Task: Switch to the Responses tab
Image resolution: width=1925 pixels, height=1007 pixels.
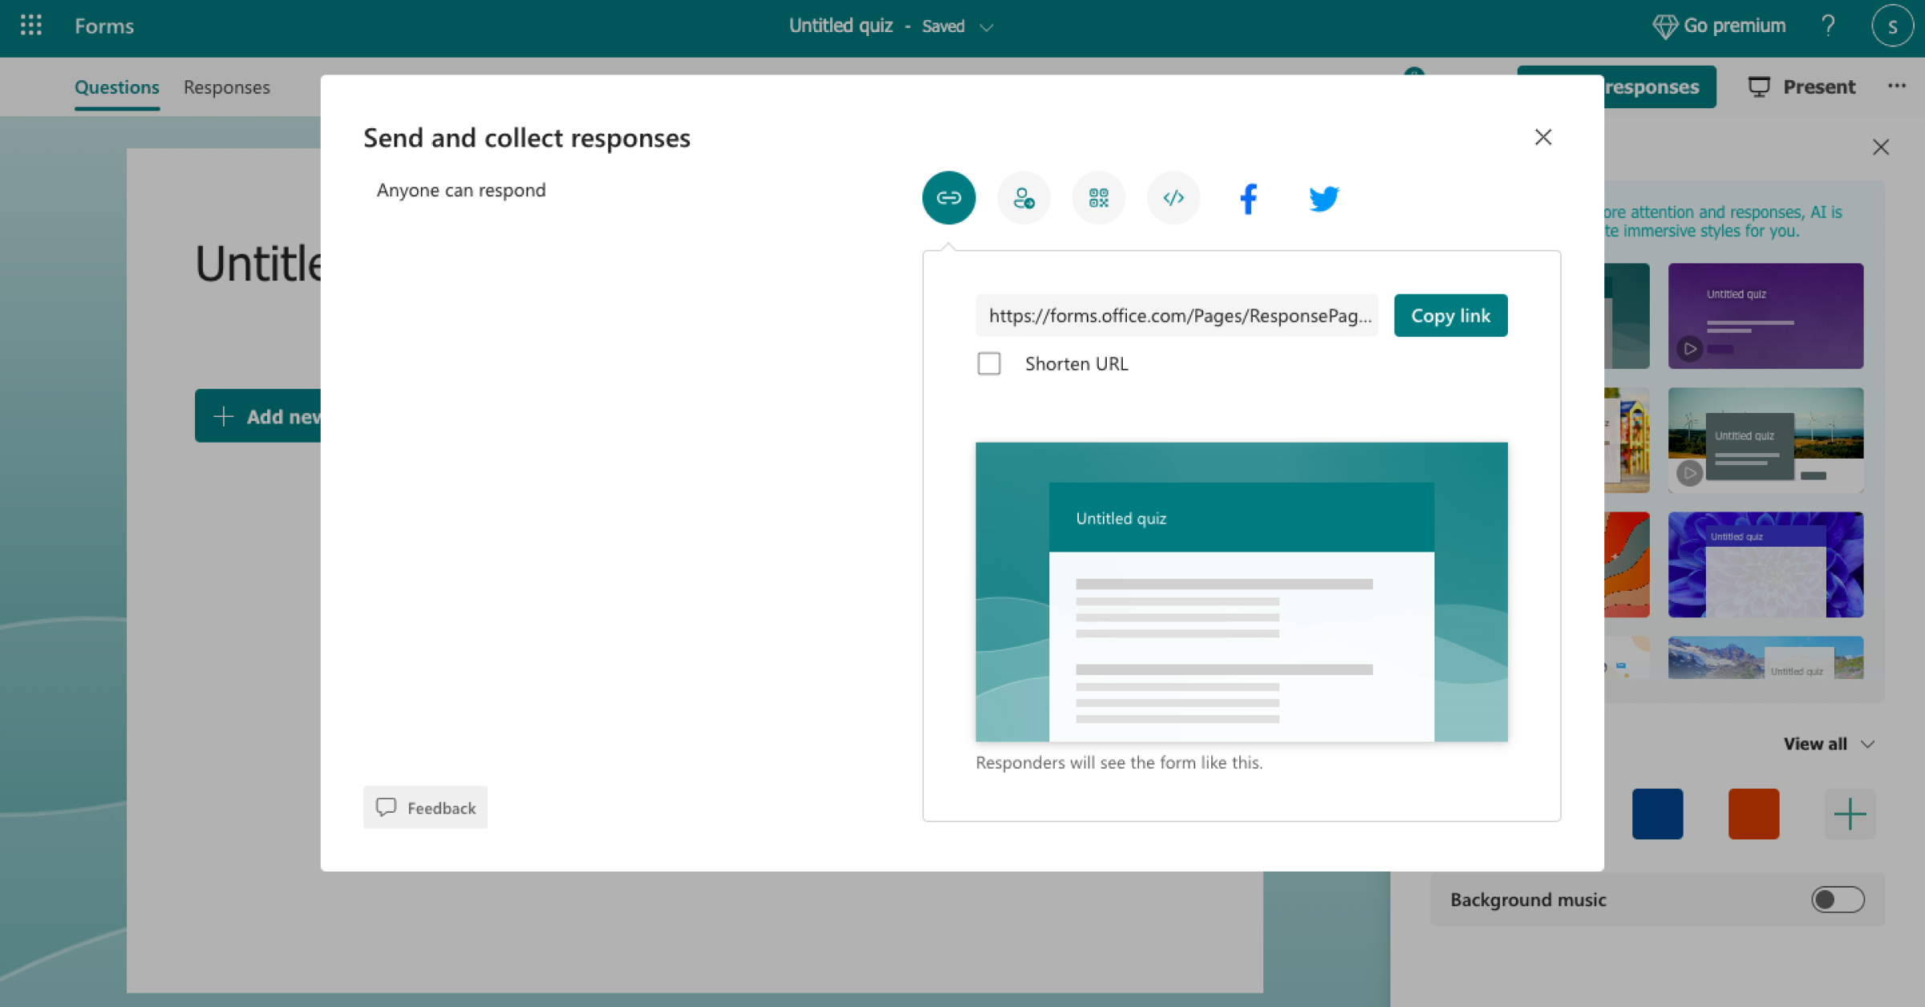Action: click(227, 87)
